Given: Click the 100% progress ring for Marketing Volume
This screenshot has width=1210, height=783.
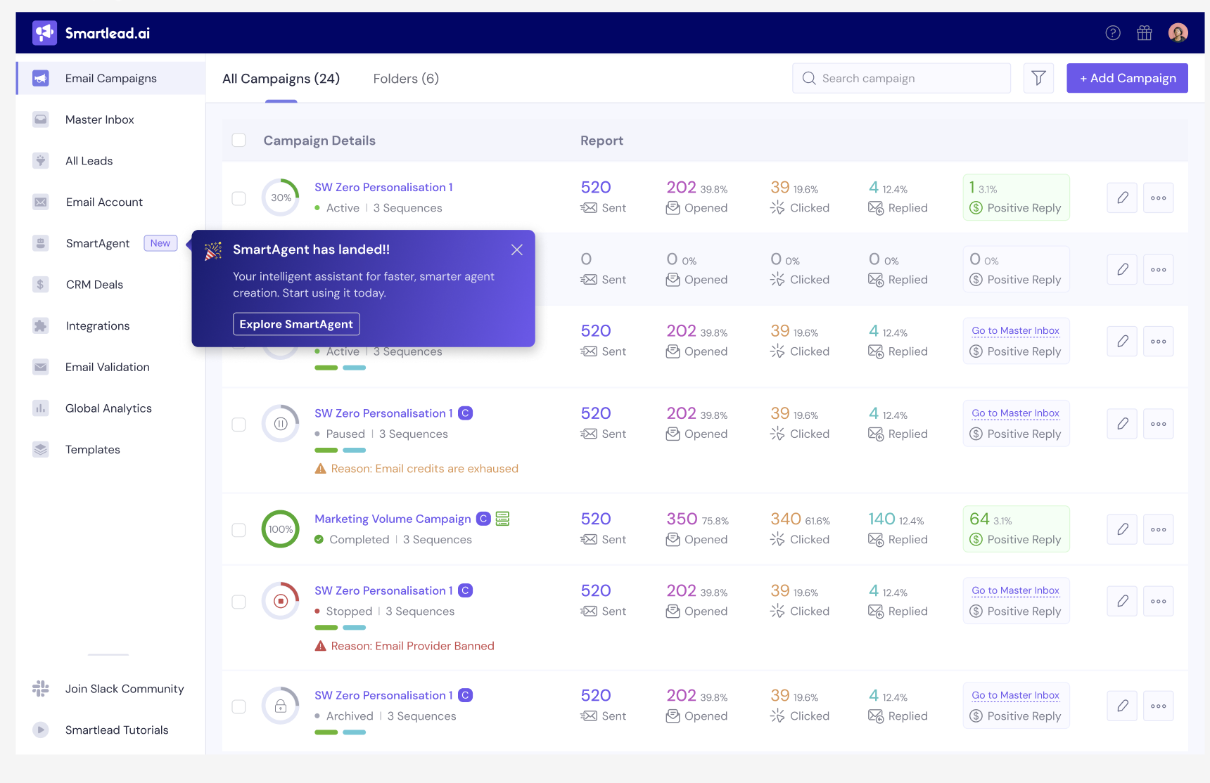Looking at the screenshot, I should (x=281, y=529).
